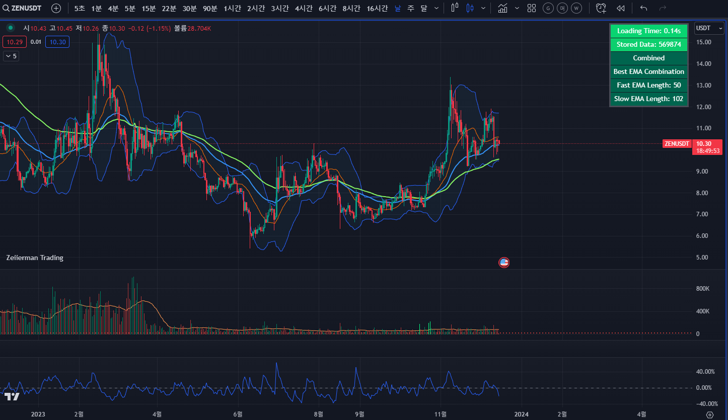Click the circled 매 toolbar button
The image size is (728, 420).
pos(562,8)
